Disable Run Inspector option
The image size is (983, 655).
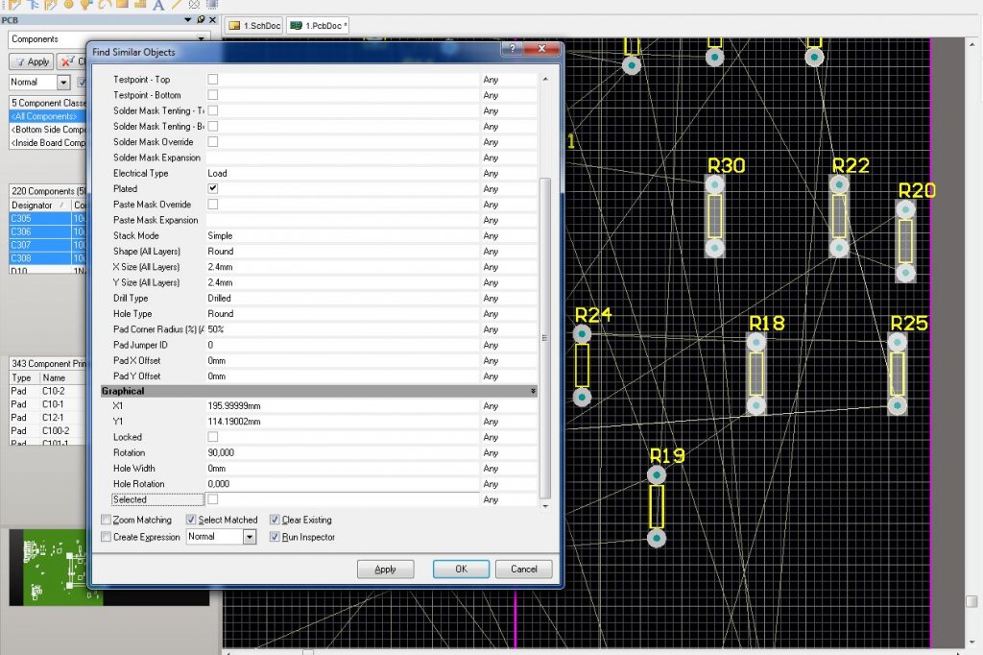(275, 537)
